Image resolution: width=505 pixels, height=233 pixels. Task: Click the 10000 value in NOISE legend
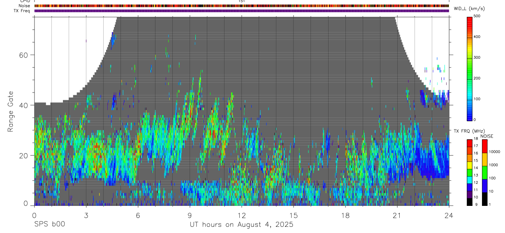click(x=494, y=152)
